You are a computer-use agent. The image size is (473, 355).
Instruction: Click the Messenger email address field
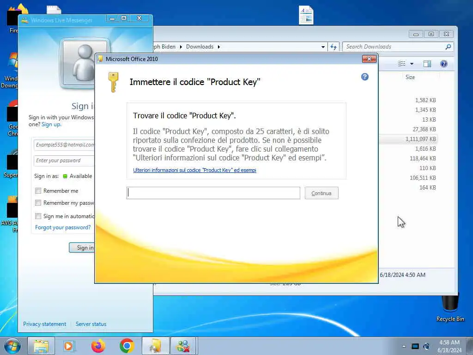pyautogui.click(x=64, y=145)
